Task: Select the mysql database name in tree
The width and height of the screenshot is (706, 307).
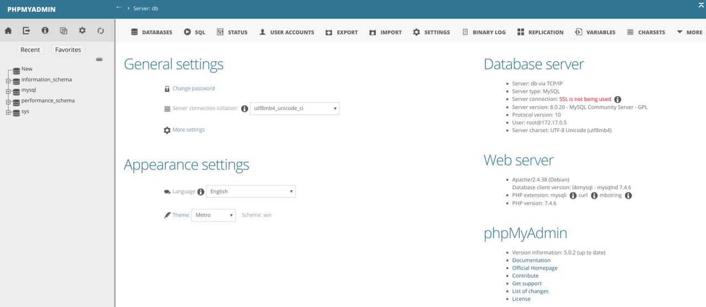Action: click(29, 90)
